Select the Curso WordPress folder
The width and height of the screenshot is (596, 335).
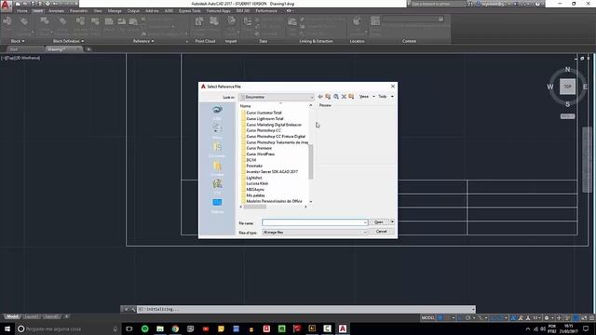(261, 154)
